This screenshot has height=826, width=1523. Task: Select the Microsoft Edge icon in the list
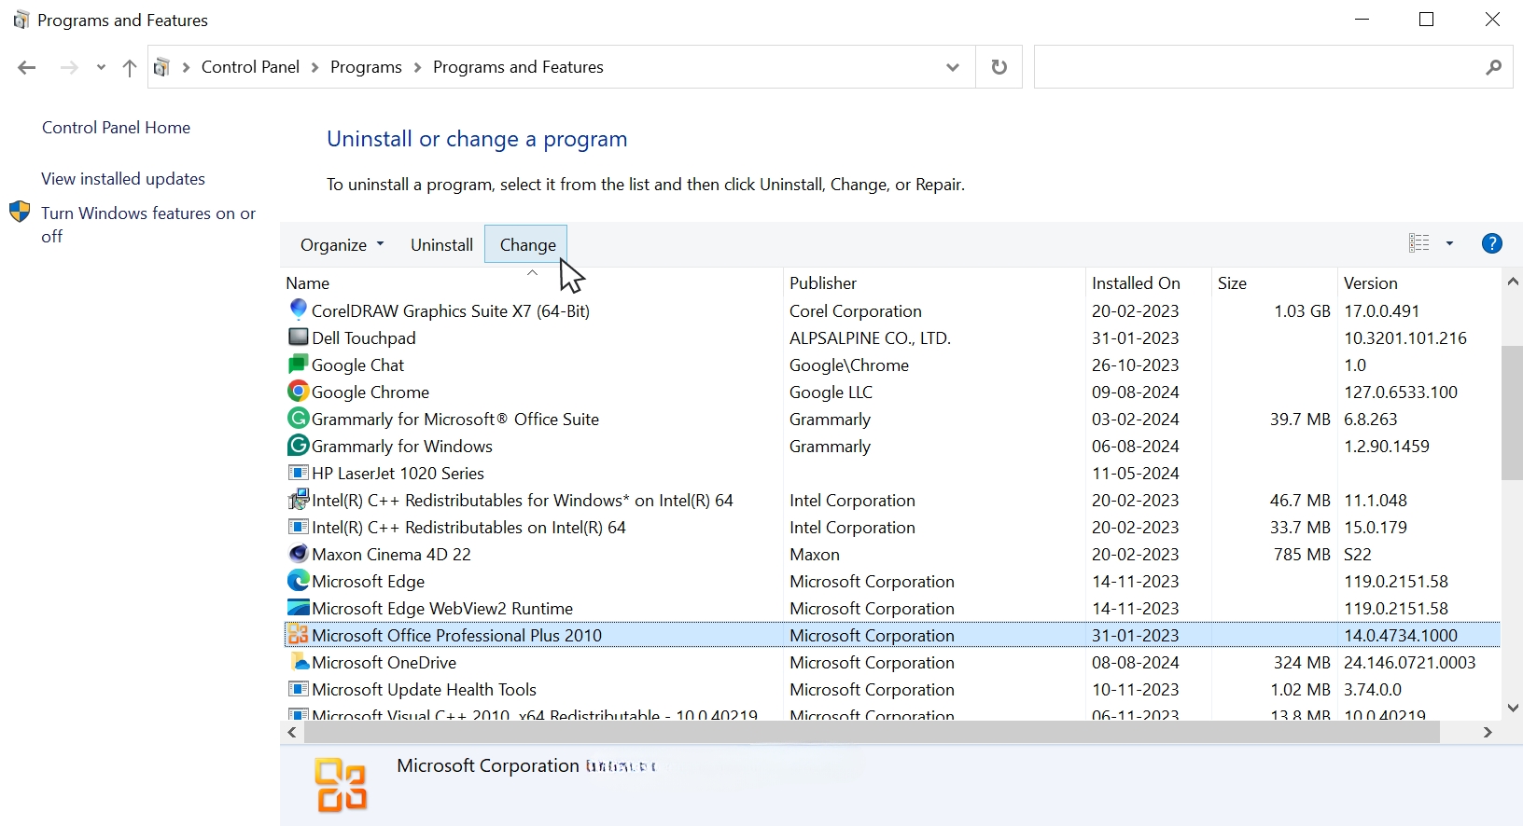298,580
